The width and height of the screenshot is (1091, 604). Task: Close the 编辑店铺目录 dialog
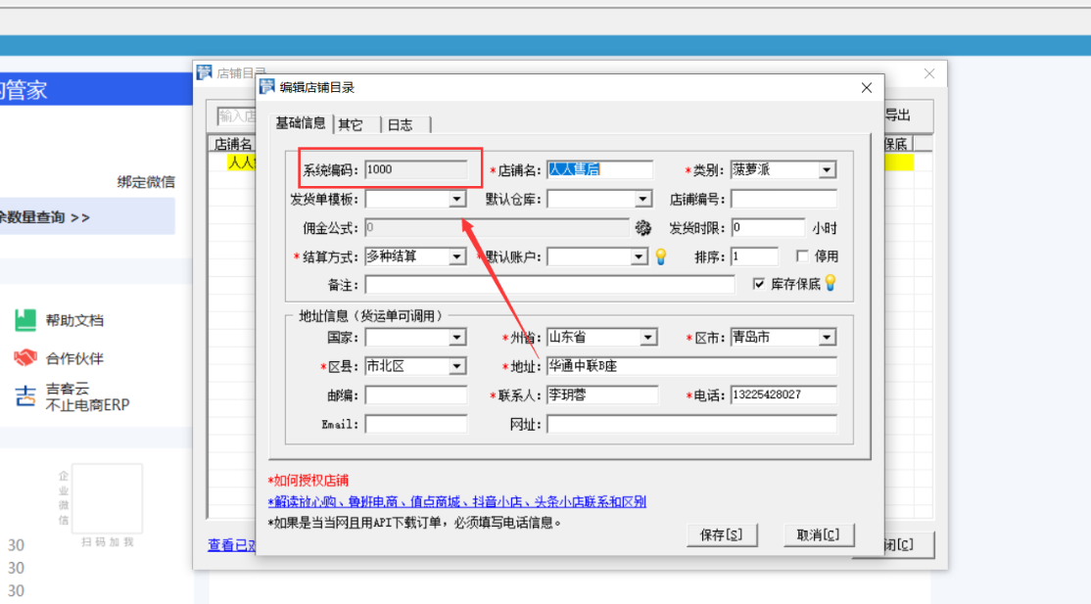pos(866,88)
